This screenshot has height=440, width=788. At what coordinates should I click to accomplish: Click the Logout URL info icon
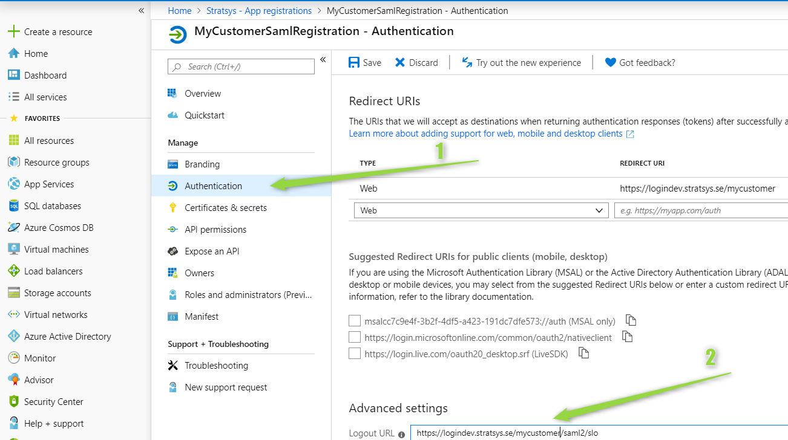click(x=402, y=434)
